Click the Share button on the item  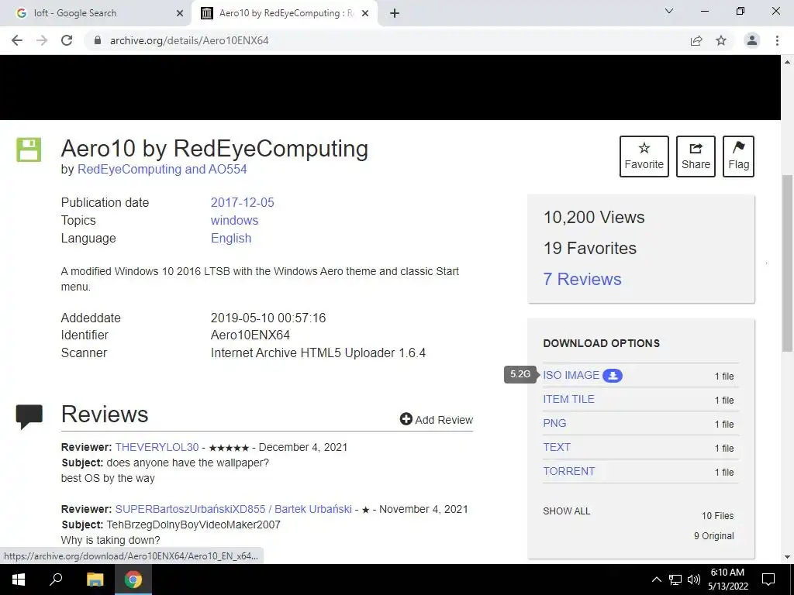(696, 156)
